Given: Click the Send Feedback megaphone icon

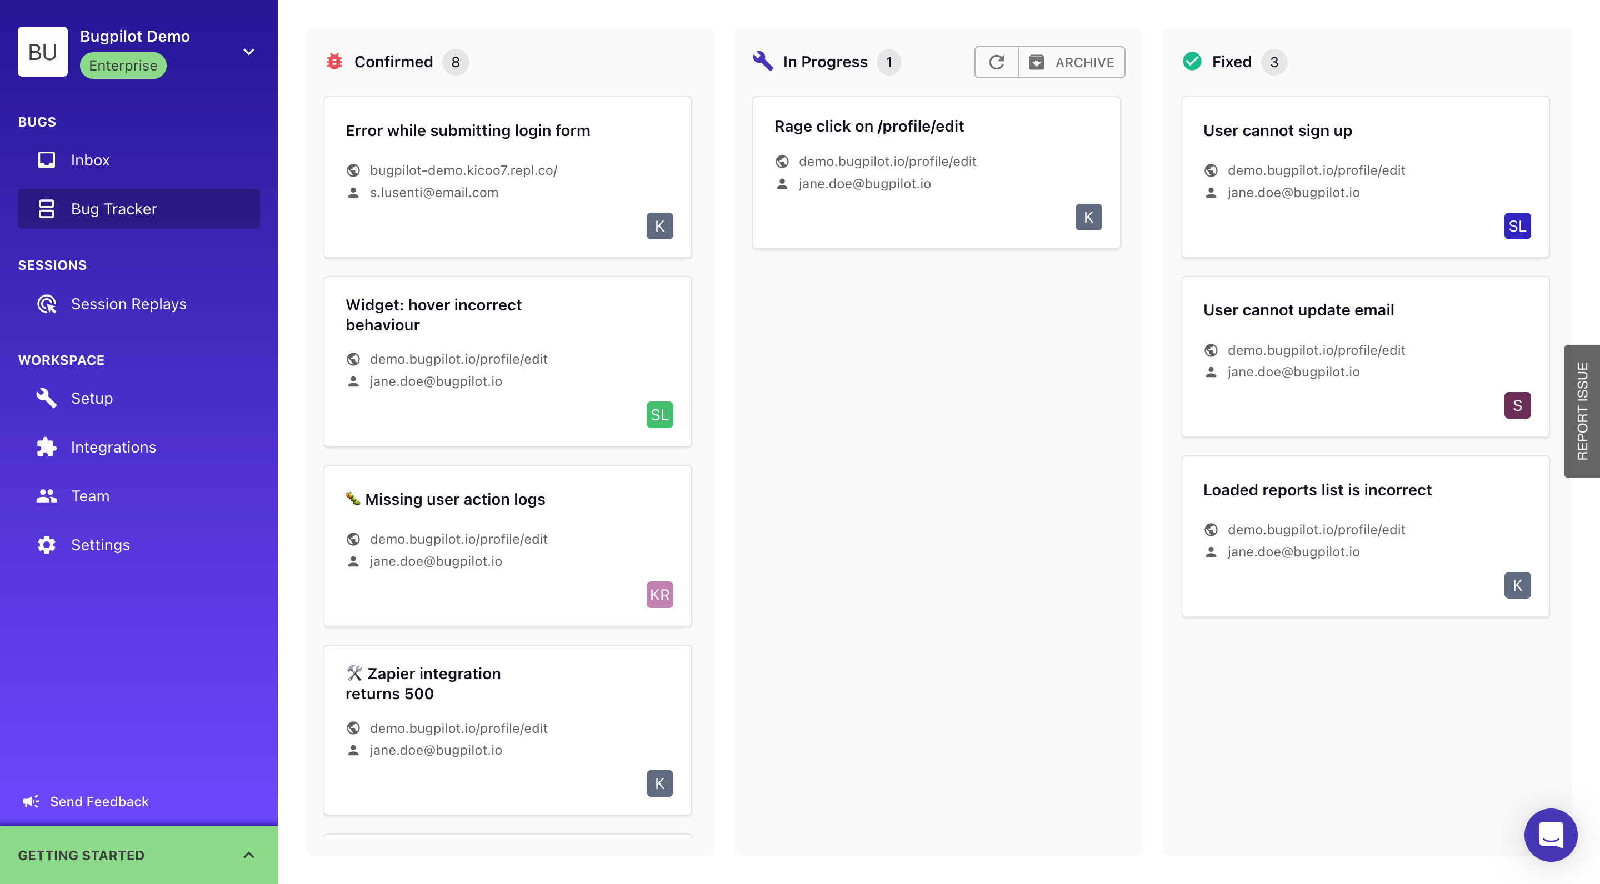Looking at the screenshot, I should pyautogui.click(x=31, y=801).
